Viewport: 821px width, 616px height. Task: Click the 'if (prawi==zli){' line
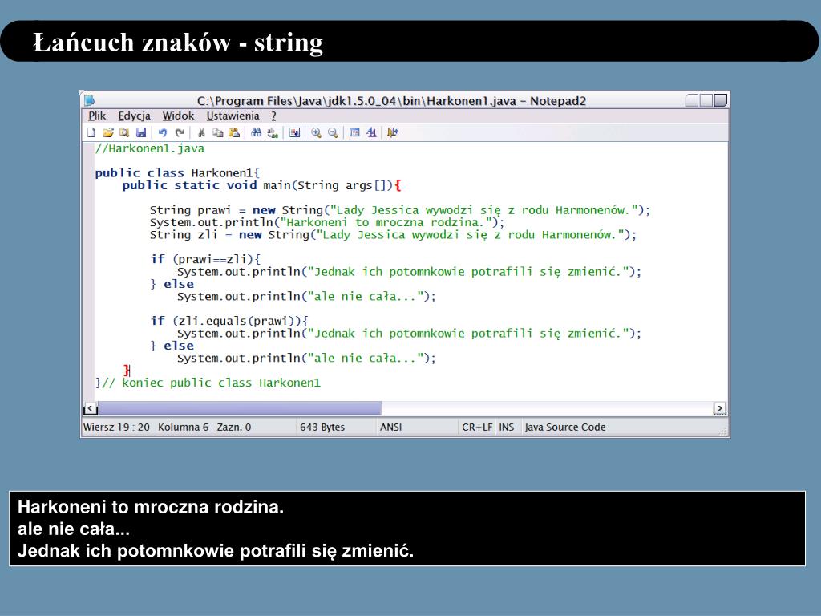coord(205,259)
